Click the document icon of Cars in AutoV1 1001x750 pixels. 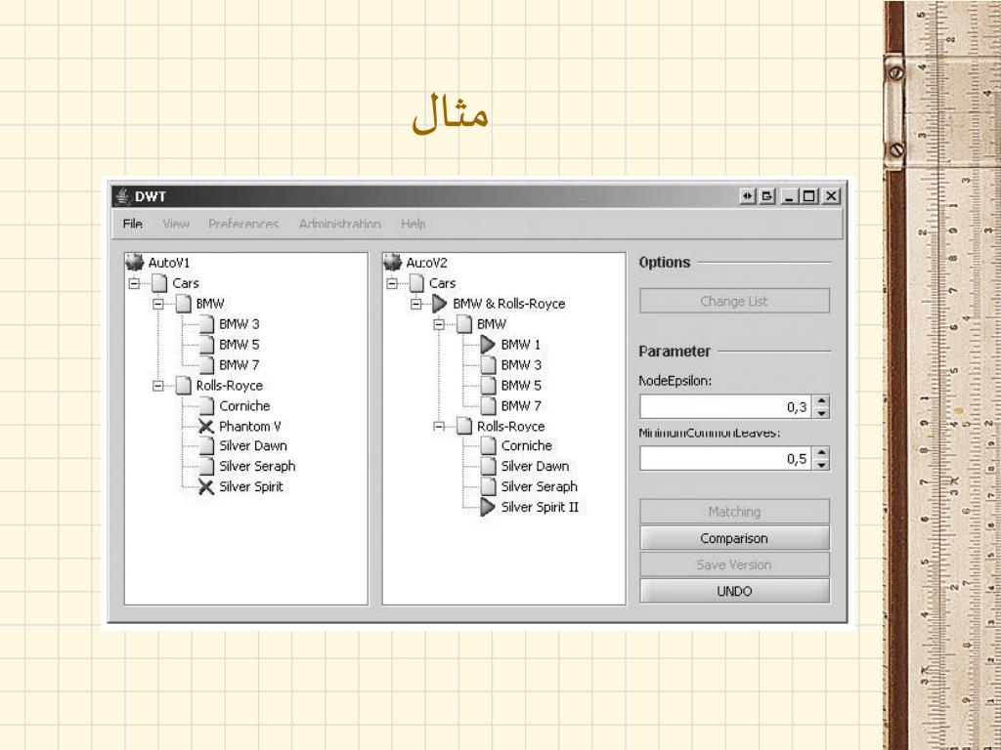[x=159, y=283]
